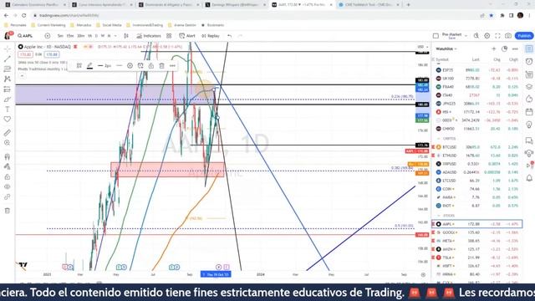Expand the Watchlist name dropdown

pos(446,48)
